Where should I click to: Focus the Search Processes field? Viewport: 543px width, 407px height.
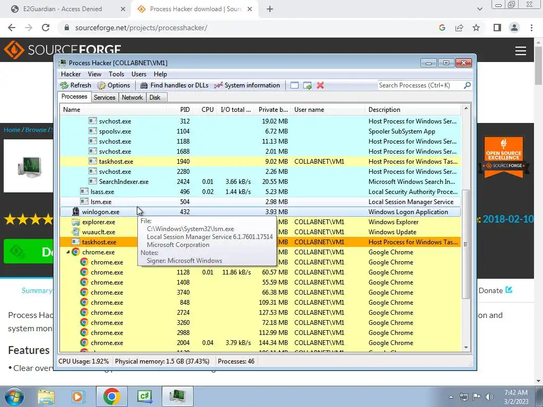pyautogui.click(x=421, y=85)
